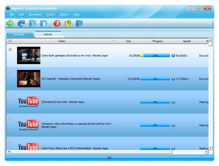
Task: Click the 0% progress bar for Checkpoint Save 026
Action: (155, 102)
